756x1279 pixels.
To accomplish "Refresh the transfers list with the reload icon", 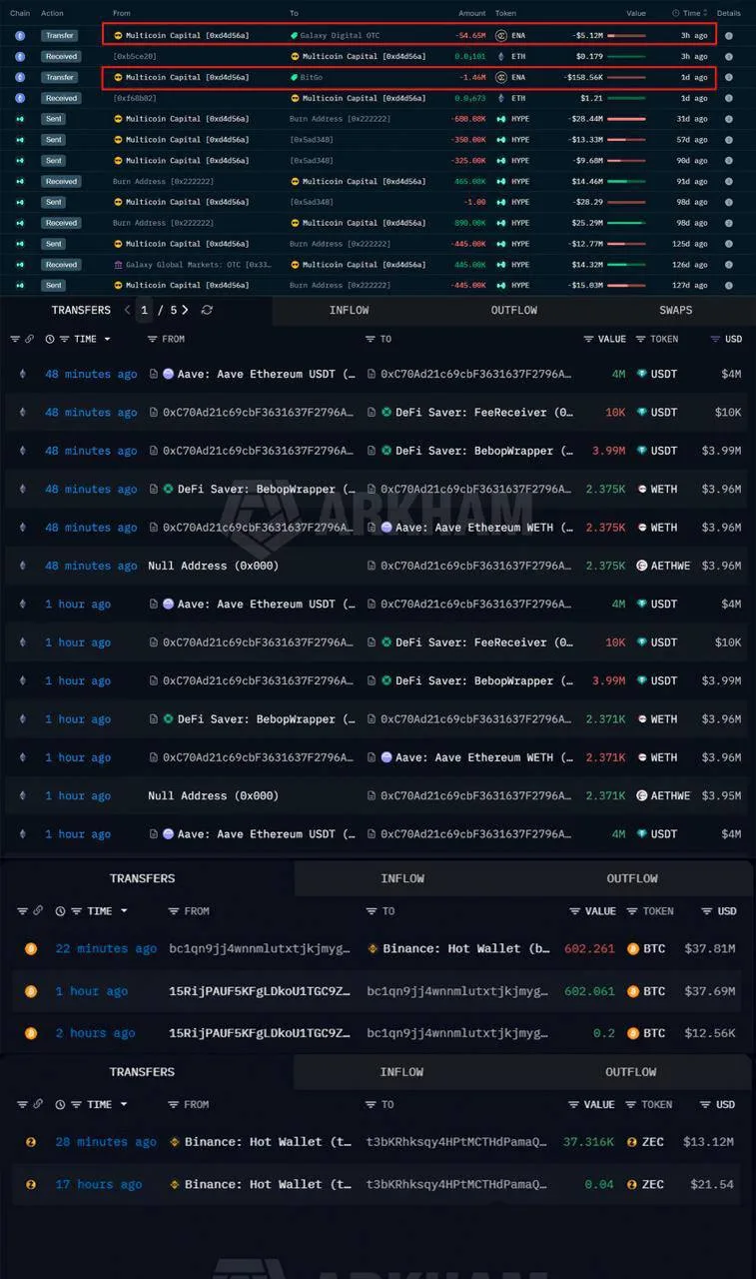I will [x=207, y=310].
